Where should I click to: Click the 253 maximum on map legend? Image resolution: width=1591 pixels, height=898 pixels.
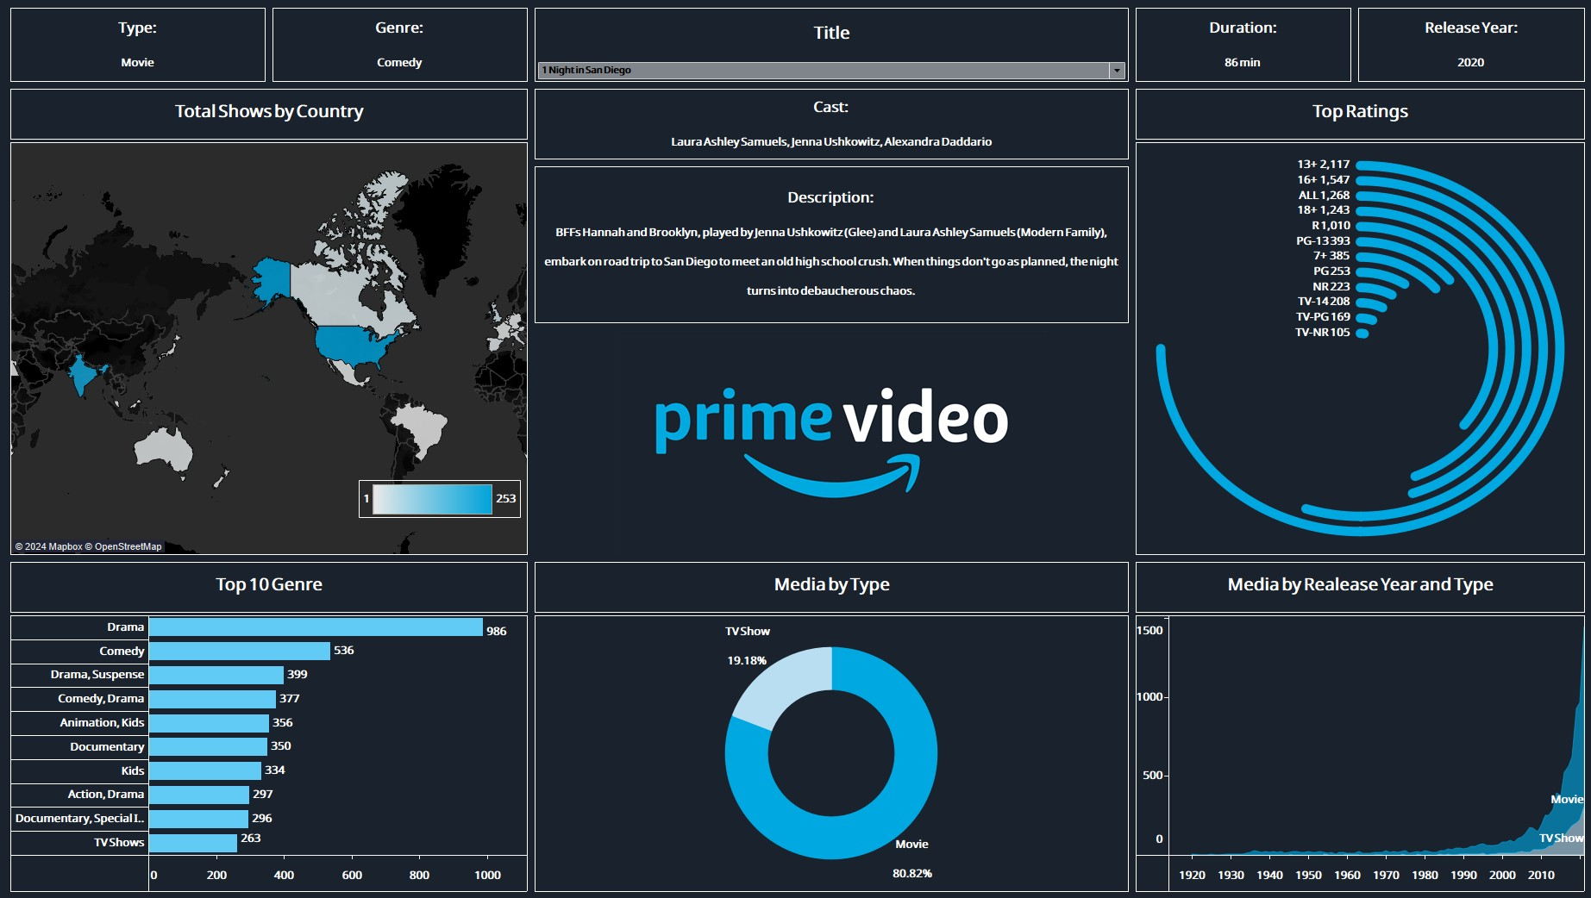click(x=506, y=499)
